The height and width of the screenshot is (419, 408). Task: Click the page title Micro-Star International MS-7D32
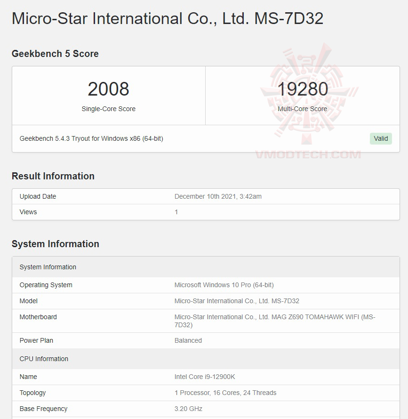168,19
